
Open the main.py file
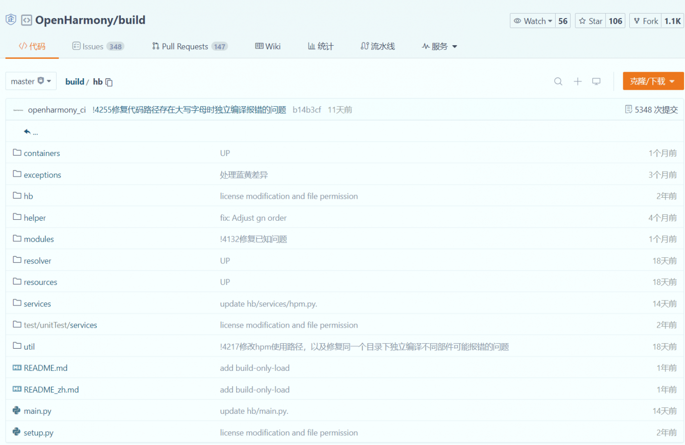tap(38, 411)
